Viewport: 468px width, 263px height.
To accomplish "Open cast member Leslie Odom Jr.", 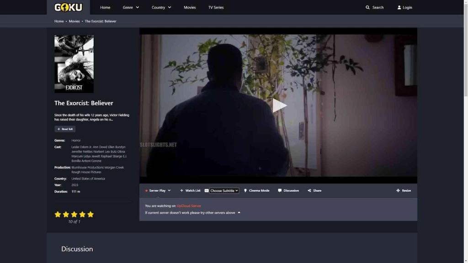I will (81, 147).
